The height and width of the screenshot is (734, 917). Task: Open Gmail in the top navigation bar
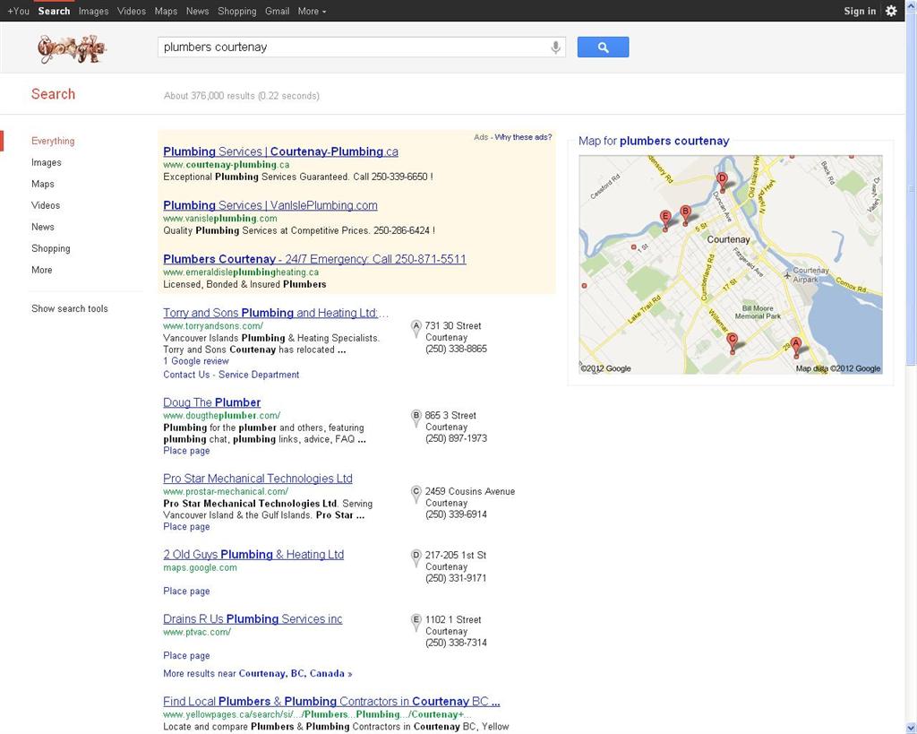point(278,11)
